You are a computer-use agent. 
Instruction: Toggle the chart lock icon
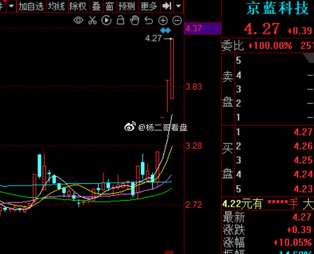click(x=120, y=20)
